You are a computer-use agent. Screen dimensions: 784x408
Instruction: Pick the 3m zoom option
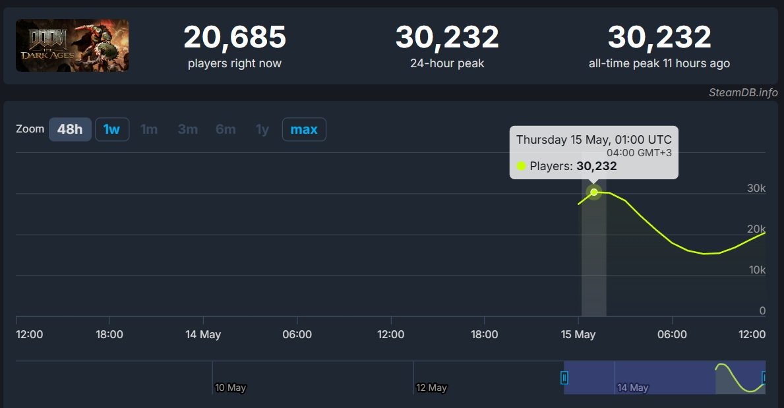[x=187, y=129]
